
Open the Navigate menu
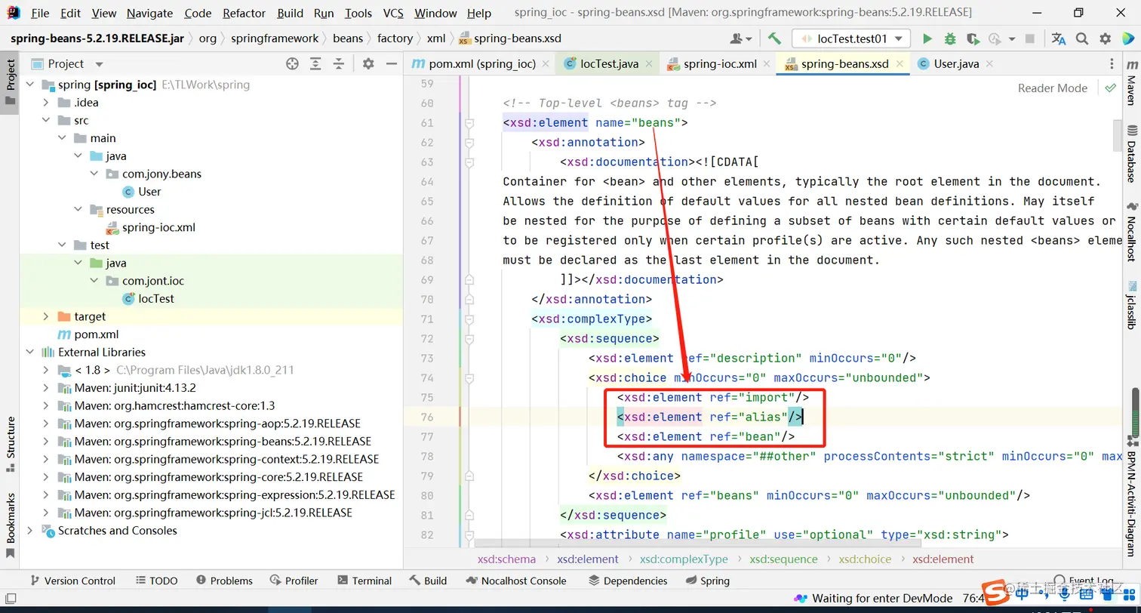pos(149,13)
